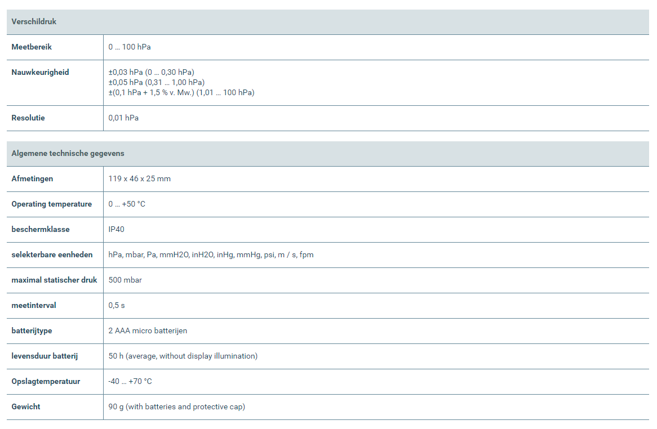
Task: Click the selekterbare eenheden label
Action: pos(52,255)
